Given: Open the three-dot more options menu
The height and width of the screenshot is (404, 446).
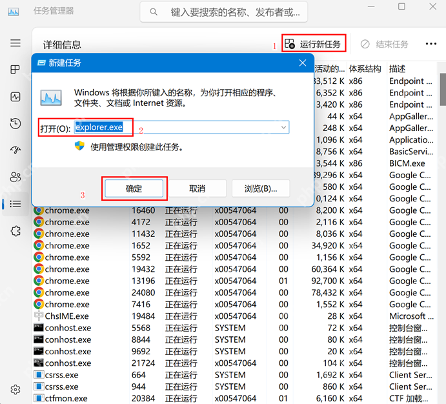Looking at the screenshot, I should (431, 44).
